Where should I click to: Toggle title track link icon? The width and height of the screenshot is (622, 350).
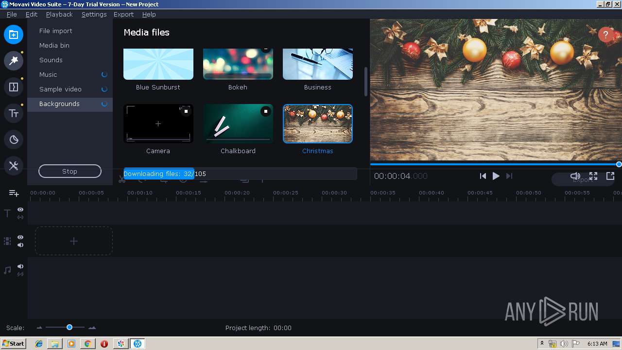tap(20, 217)
